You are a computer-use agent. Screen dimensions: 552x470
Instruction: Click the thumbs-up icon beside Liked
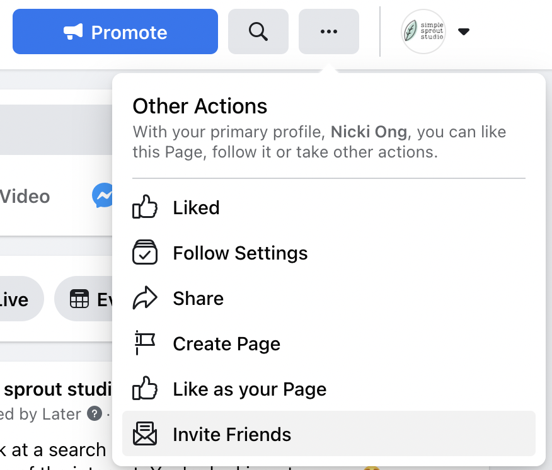point(145,208)
